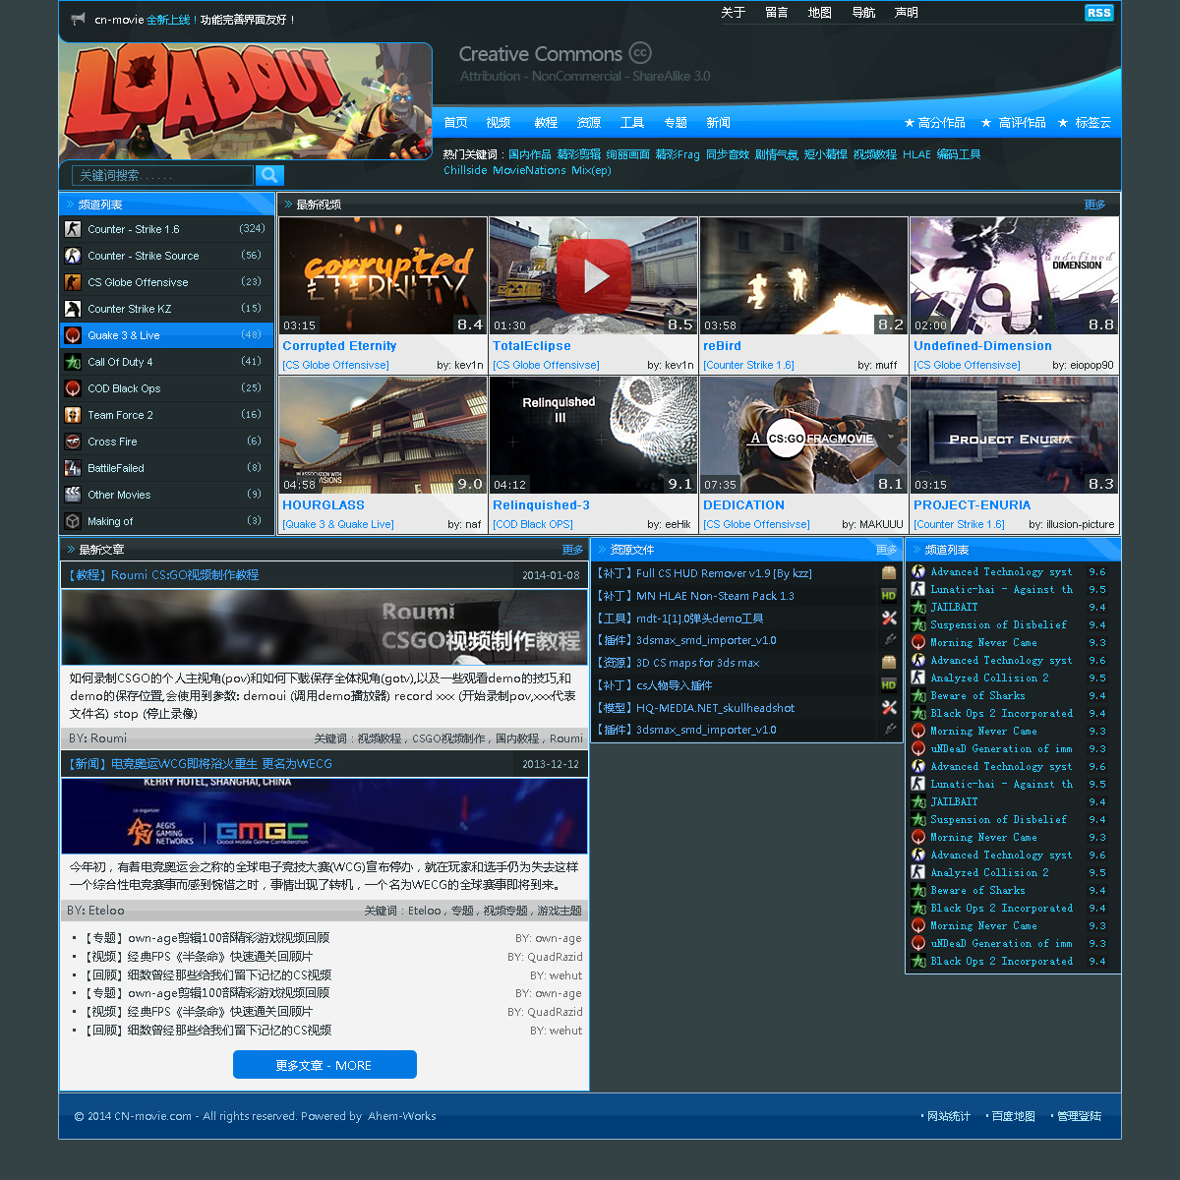Screen dimensions: 1180x1180
Task: Click the Counter Strike KZ channel icon
Action: tap(73, 309)
